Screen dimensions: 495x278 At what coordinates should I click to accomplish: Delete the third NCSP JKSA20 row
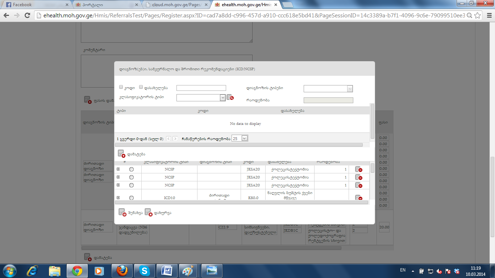pyautogui.click(x=358, y=185)
